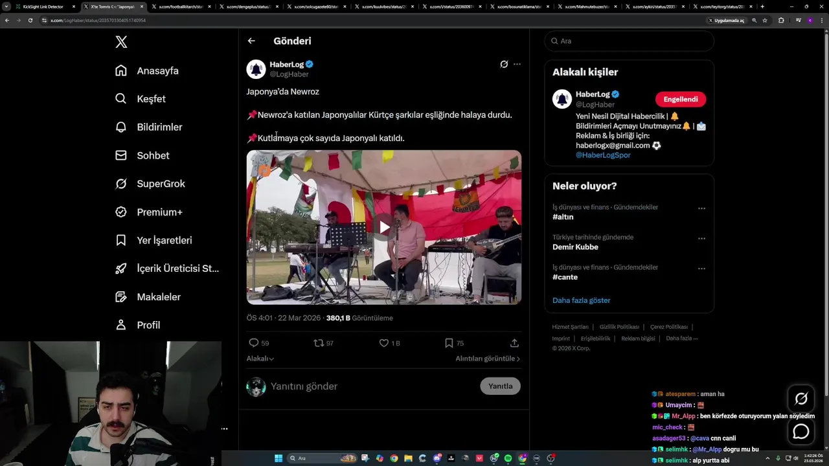The image size is (829, 466).
Task: Share the post via share icon
Action: click(514, 343)
